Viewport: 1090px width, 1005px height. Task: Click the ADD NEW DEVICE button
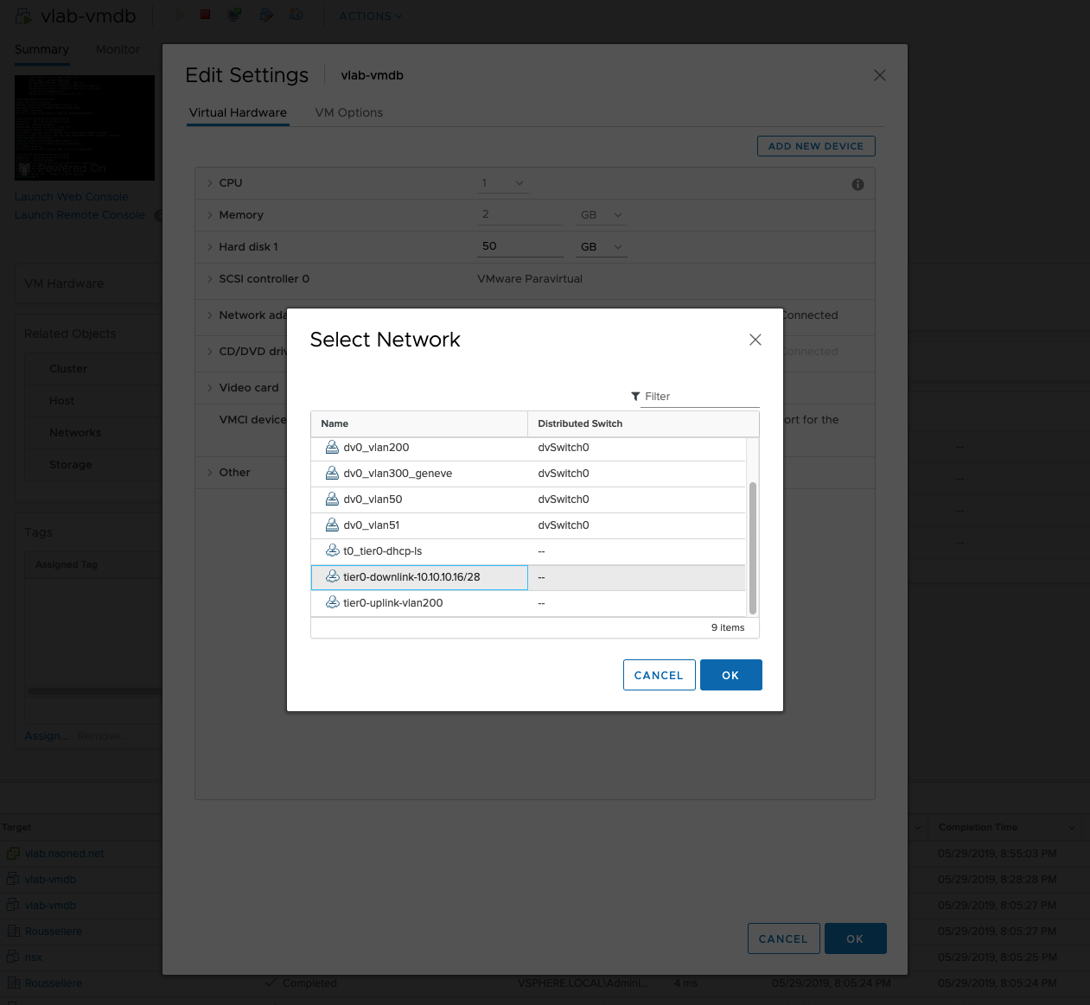tap(815, 146)
